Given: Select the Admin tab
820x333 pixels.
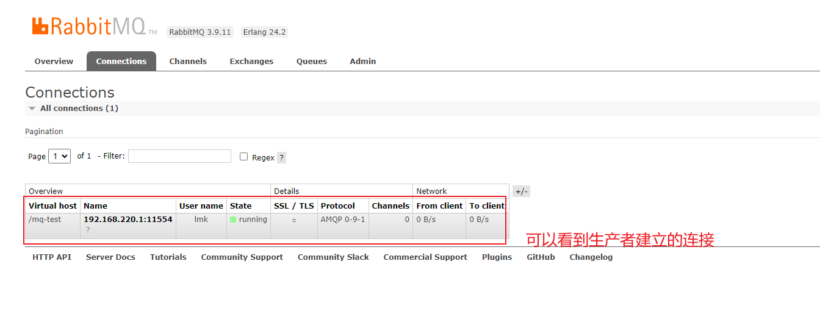Looking at the screenshot, I should (x=363, y=62).
